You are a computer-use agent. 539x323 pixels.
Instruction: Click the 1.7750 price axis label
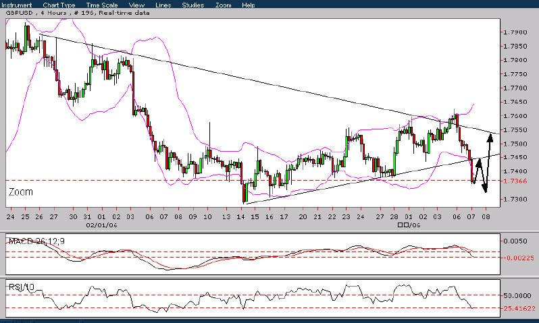[515, 74]
